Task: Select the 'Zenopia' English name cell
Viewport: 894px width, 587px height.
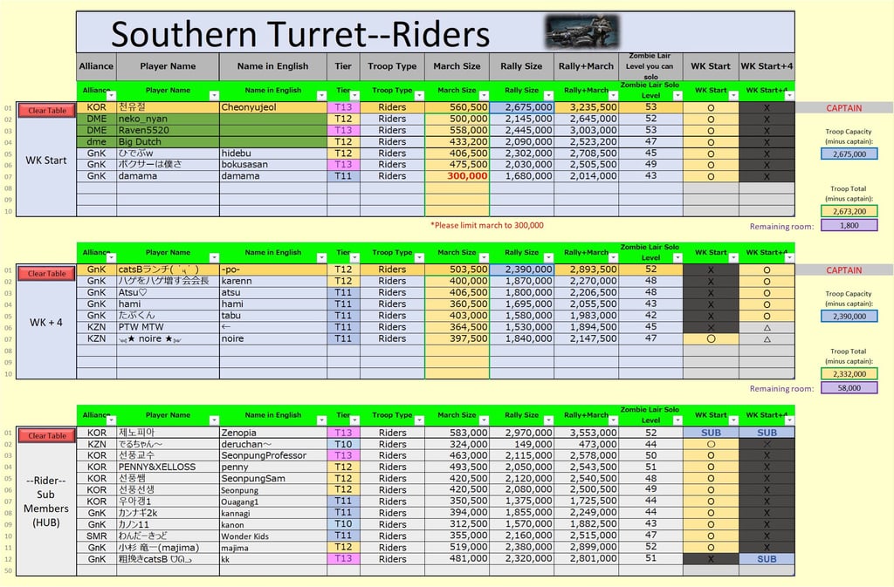Action: pos(273,433)
